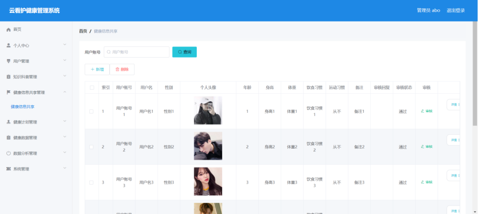Image resolution: width=478 pixels, height=214 pixels.
Task: Click the icon next to 健康数据管理
Action: coord(8,137)
